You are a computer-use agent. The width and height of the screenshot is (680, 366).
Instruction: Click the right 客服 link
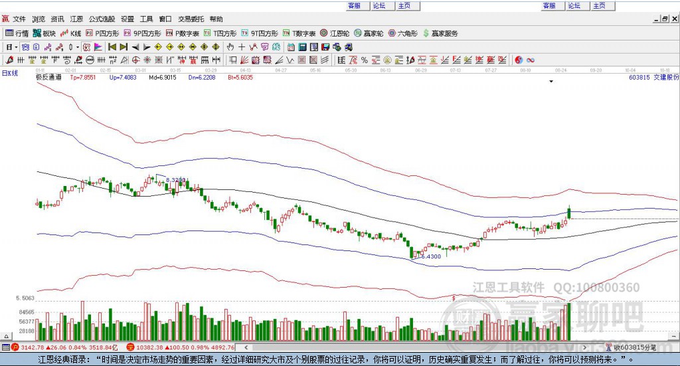549,5
